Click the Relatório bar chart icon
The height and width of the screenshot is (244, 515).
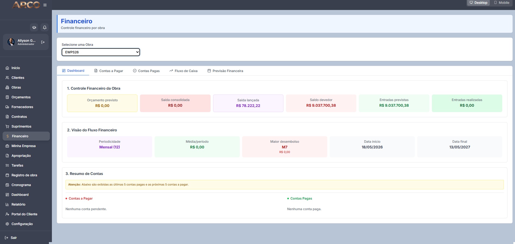(7, 204)
